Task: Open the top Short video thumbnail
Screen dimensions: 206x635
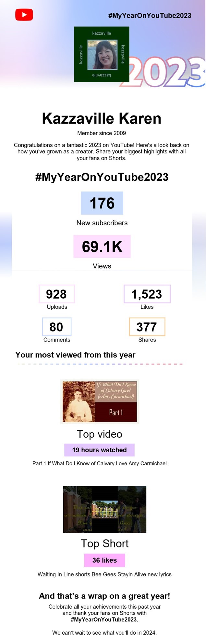Action: (104, 509)
